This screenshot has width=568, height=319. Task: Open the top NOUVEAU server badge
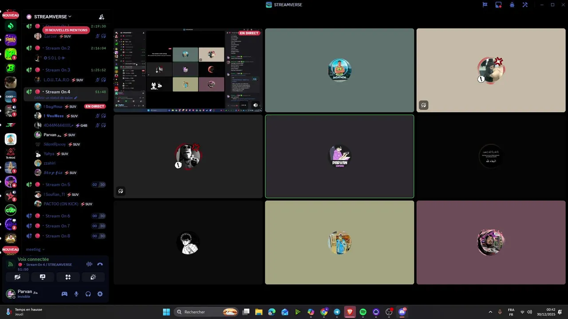[11, 15]
